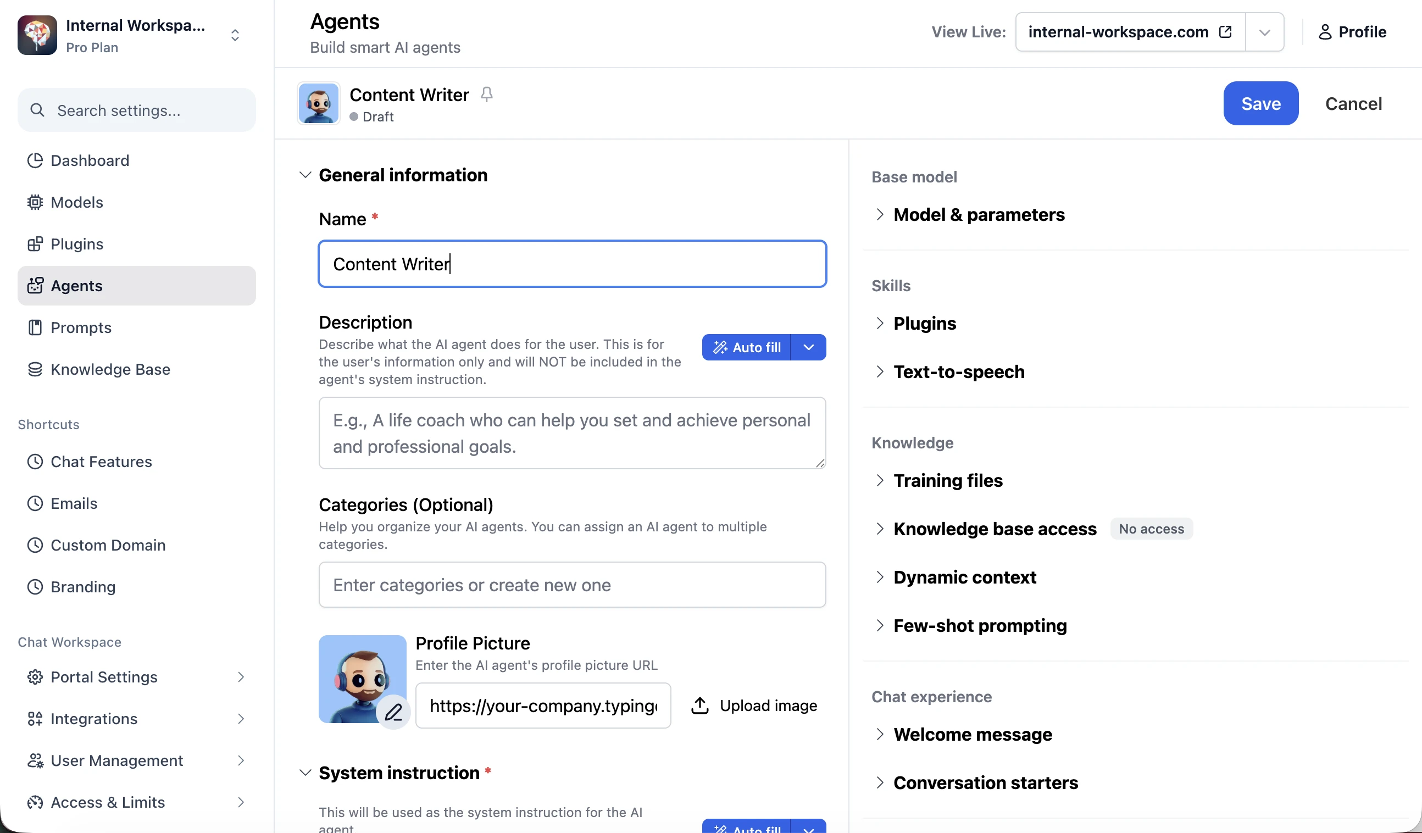Save the Content Writer agent
The height and width of the screenshot is (833, 1422).
coord(1260,103)
